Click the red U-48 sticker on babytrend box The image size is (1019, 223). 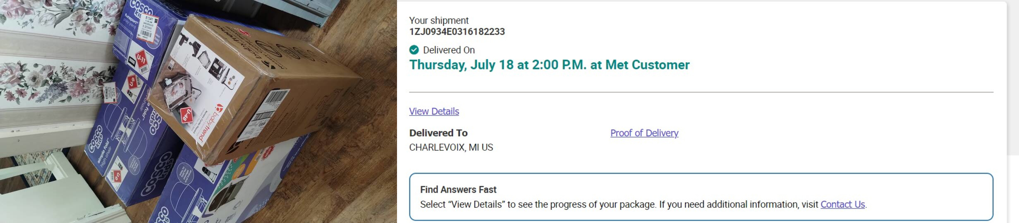coord(187,115)
